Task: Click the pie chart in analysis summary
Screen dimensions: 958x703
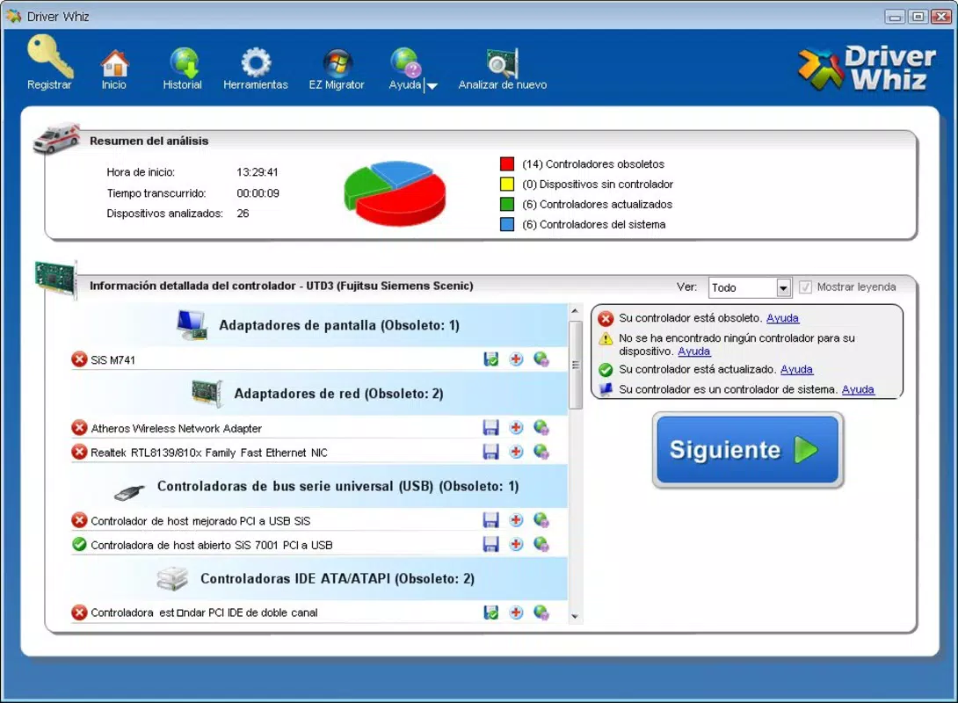Action: pos(395,193)
